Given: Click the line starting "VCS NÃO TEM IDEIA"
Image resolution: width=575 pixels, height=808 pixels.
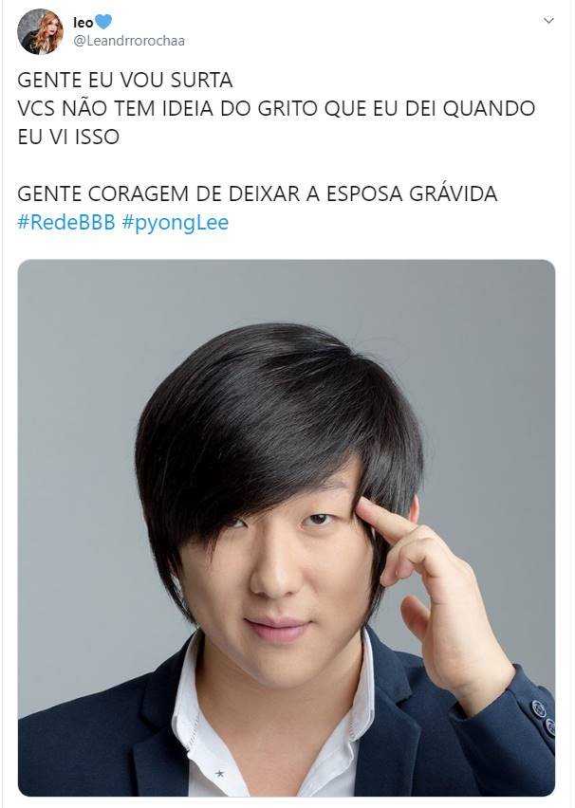Looking at the screenshot, I should click(x=276, y=109).
